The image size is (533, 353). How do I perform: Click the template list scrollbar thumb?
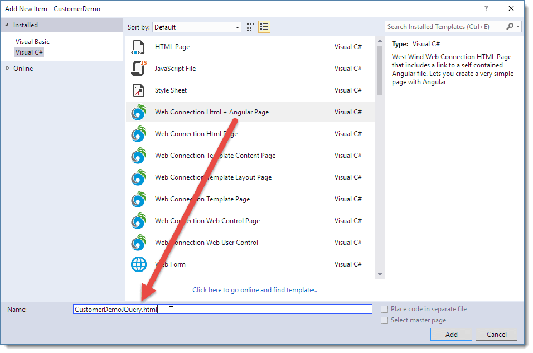point(380,70)
